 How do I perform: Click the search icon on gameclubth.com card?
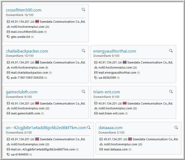[x=83, y=91]
